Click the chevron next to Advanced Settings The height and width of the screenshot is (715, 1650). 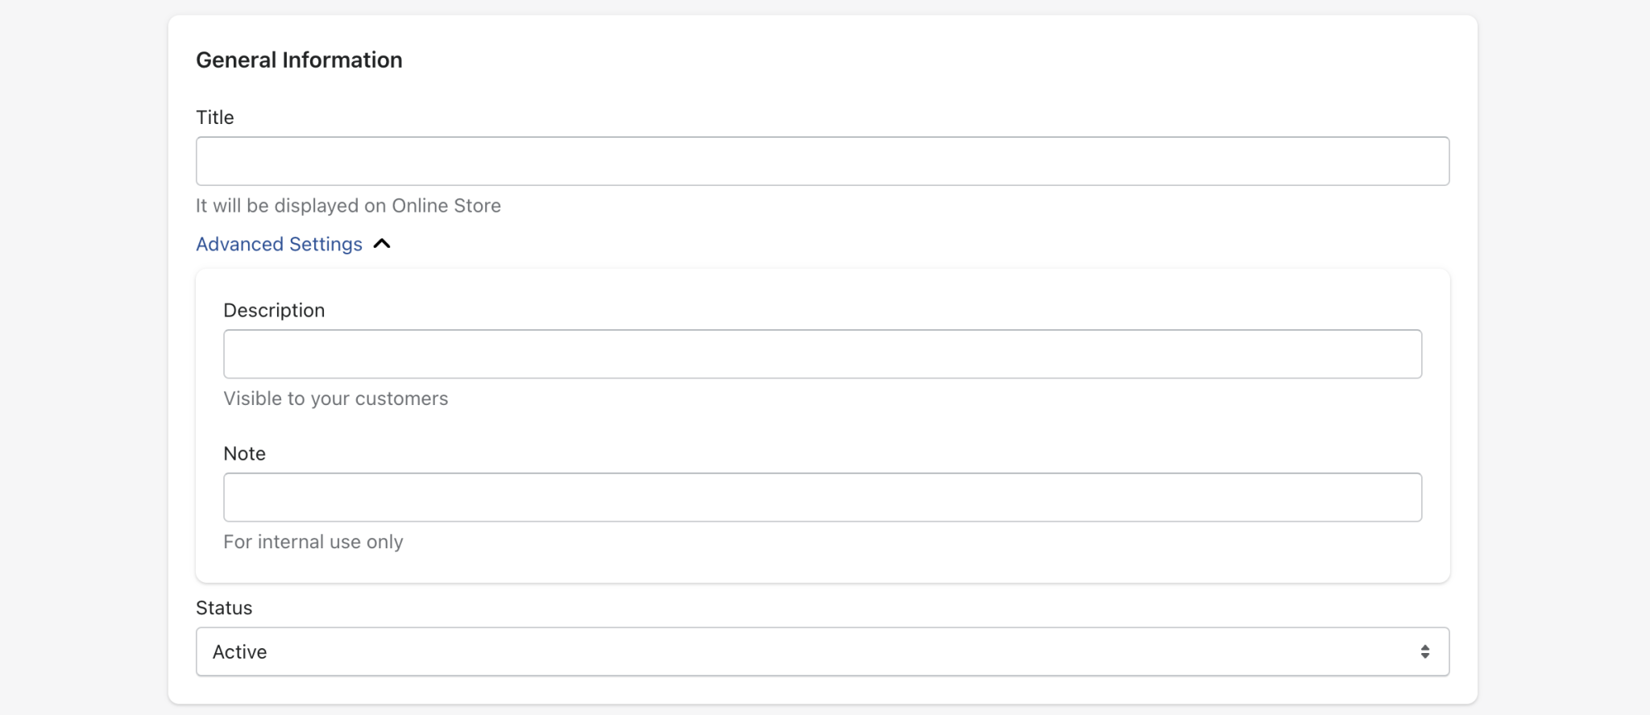point(381,243)
